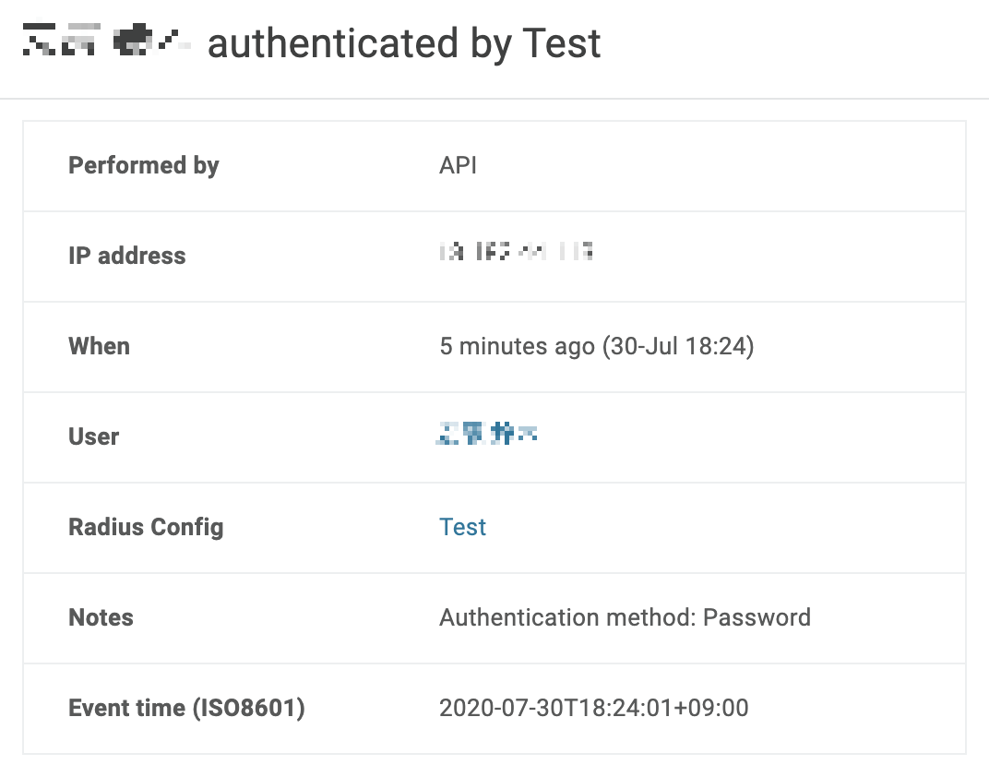This screenshot has height=777, width=989.
Task: Click the 'Notes' row label
Action: coord(101,617)
